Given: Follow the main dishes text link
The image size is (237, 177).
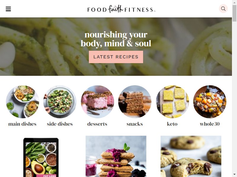Looking at the screenshot, I should [x=23, y=124].
